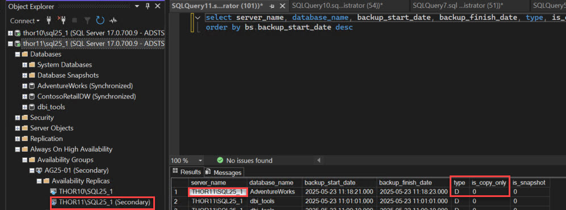
Task: Click the Databases folder icon
Action: pos(24,54)
